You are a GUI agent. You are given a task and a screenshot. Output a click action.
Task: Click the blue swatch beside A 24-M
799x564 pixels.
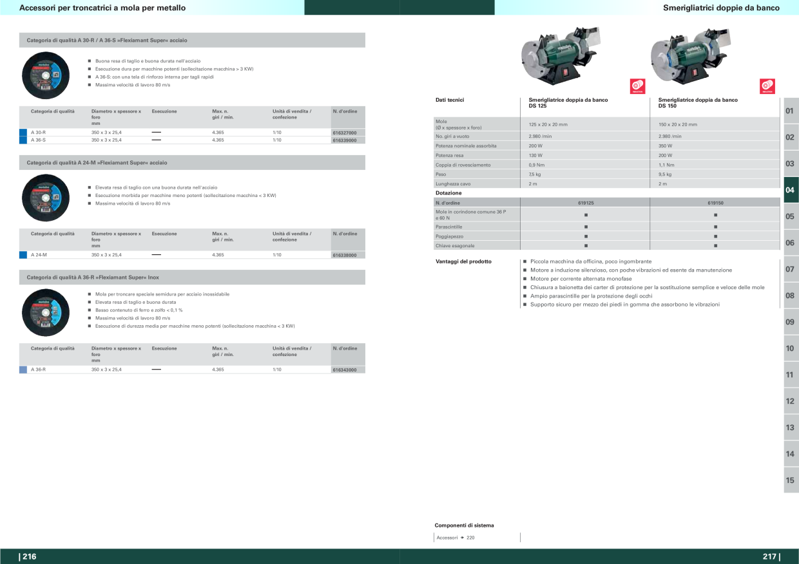click(23, 255)
